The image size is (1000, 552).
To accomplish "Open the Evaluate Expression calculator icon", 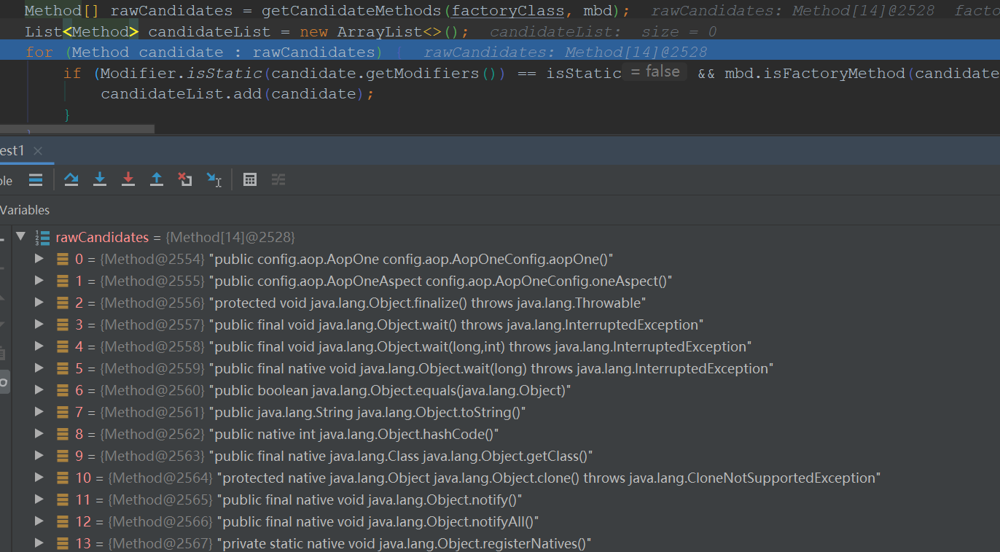I will pos(250,179).
